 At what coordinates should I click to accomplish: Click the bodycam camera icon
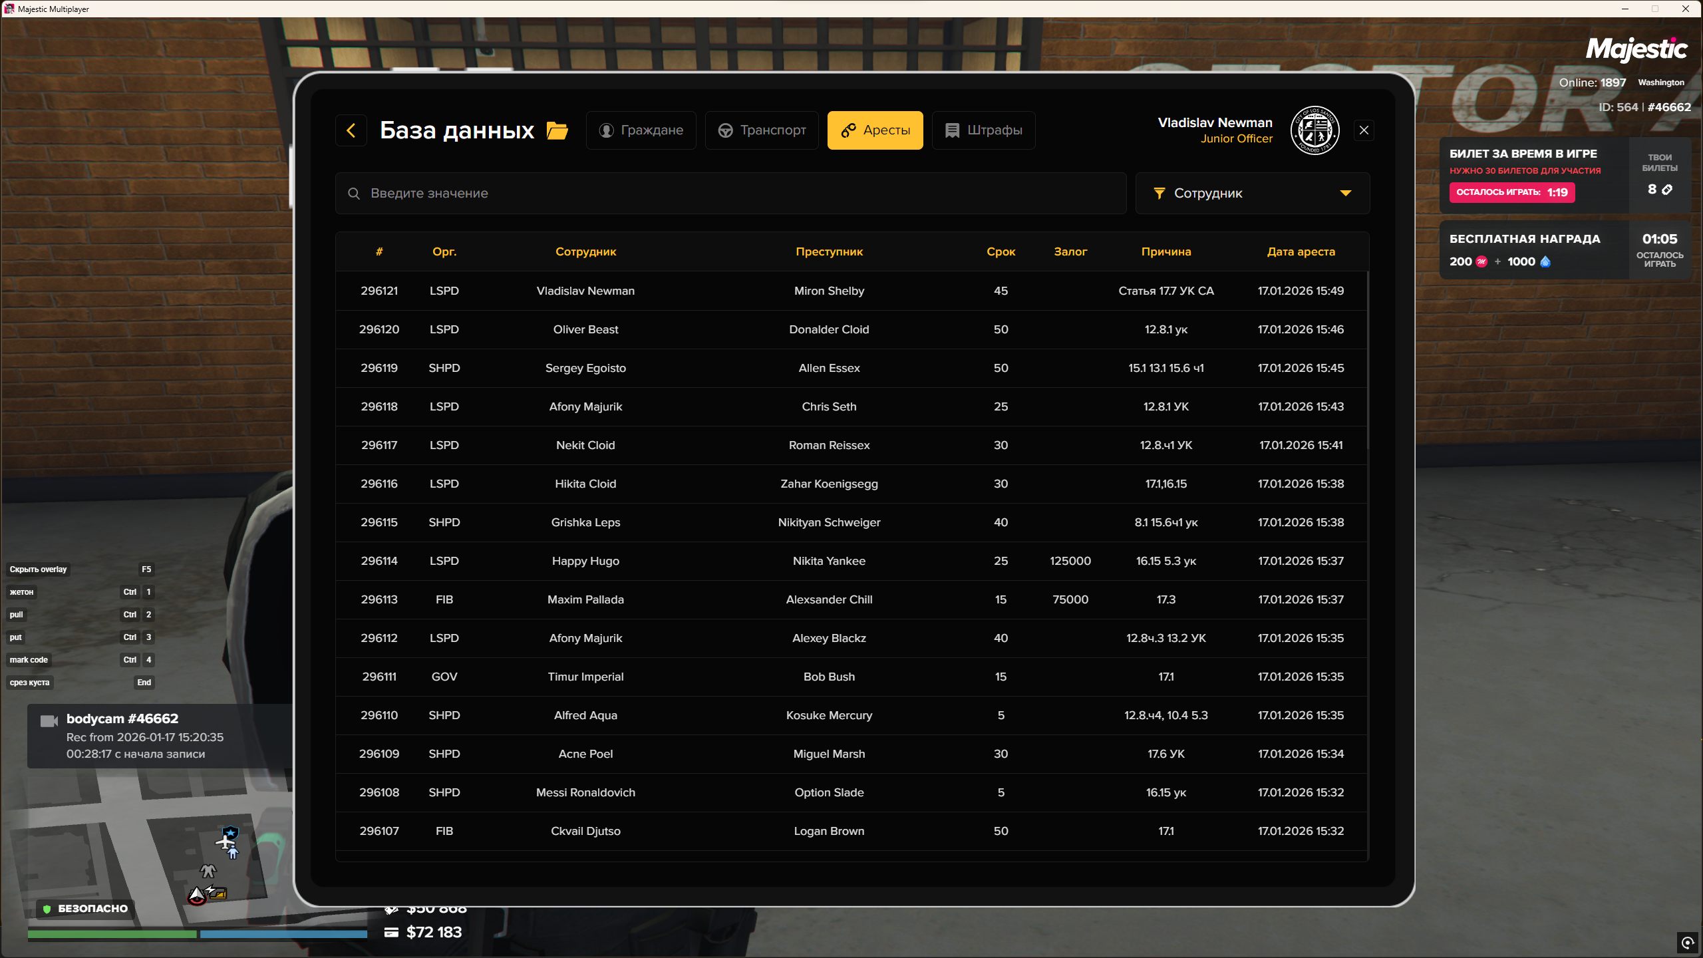(x=49, y=721)
